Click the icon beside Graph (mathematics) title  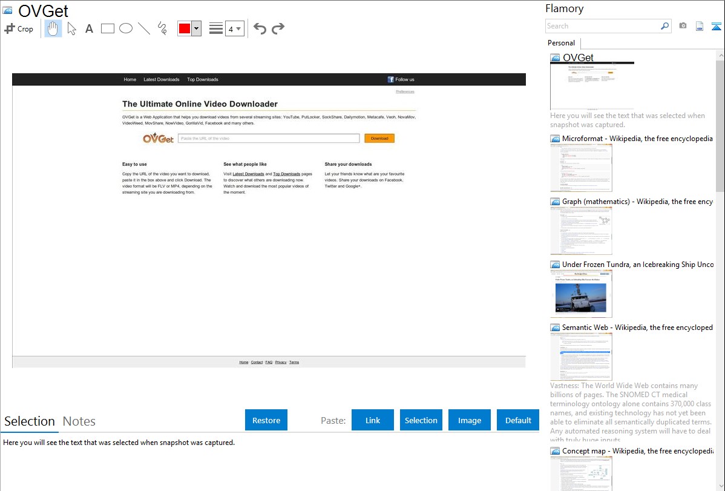555,202
